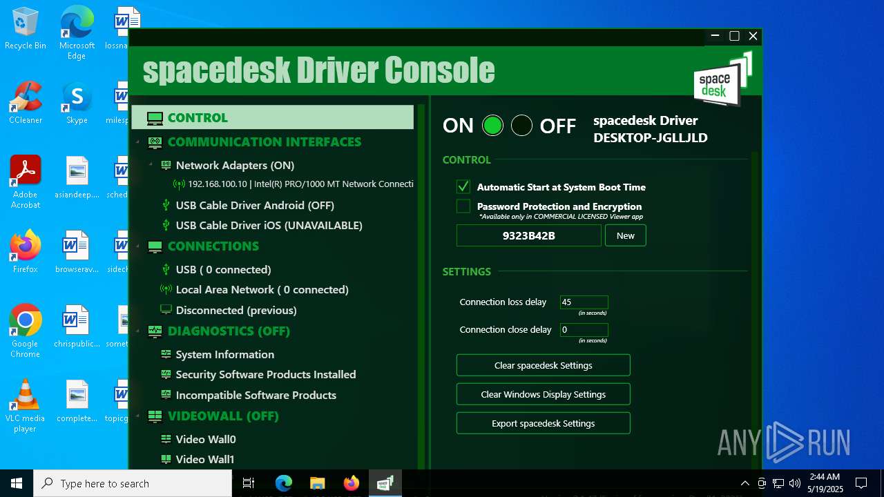Viewport: 884px width, 497px height.
Task: Click the wifi icon beside 192.168.100.10
Action: (179, 184)
